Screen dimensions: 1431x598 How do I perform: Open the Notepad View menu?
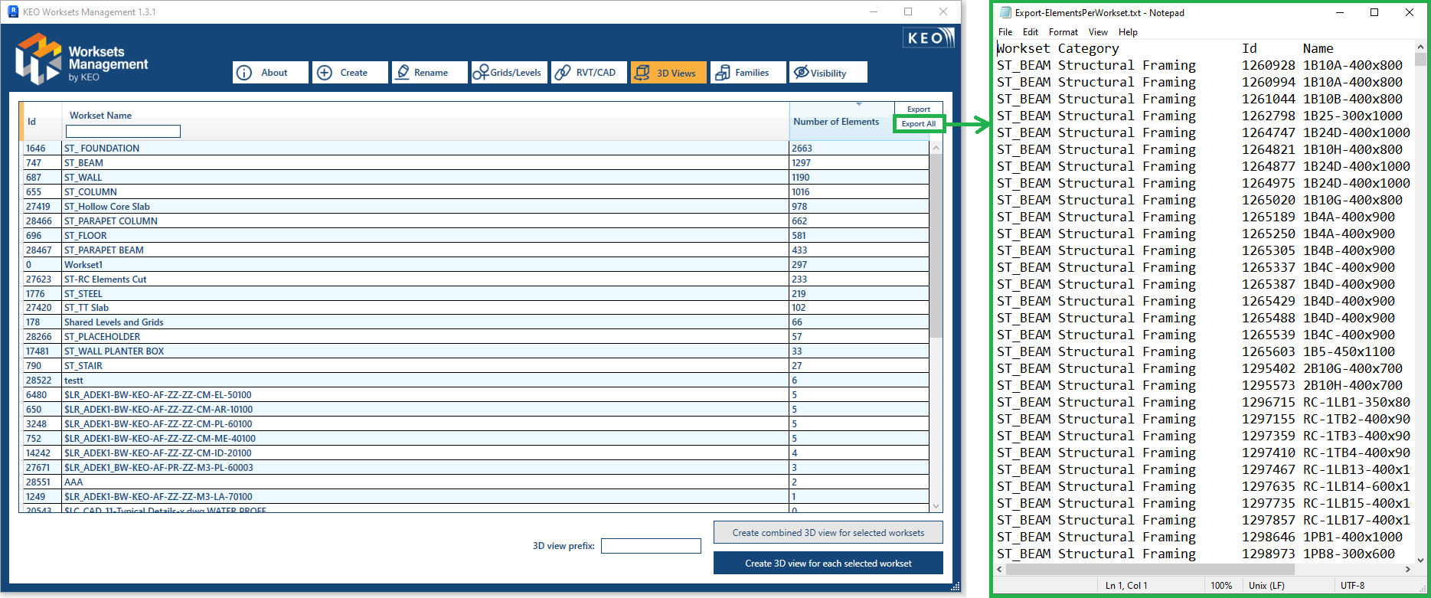(1098, 32)
